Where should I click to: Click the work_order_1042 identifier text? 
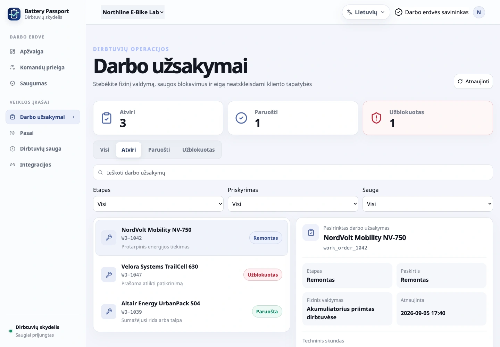coord(345,248)
